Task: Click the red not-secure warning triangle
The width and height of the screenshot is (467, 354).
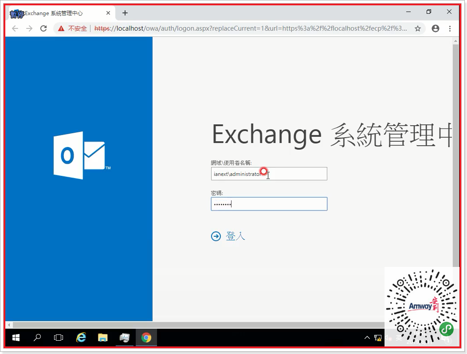Action: tap(61, 28)
